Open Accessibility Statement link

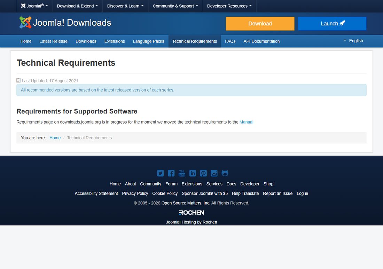(96, 193)
